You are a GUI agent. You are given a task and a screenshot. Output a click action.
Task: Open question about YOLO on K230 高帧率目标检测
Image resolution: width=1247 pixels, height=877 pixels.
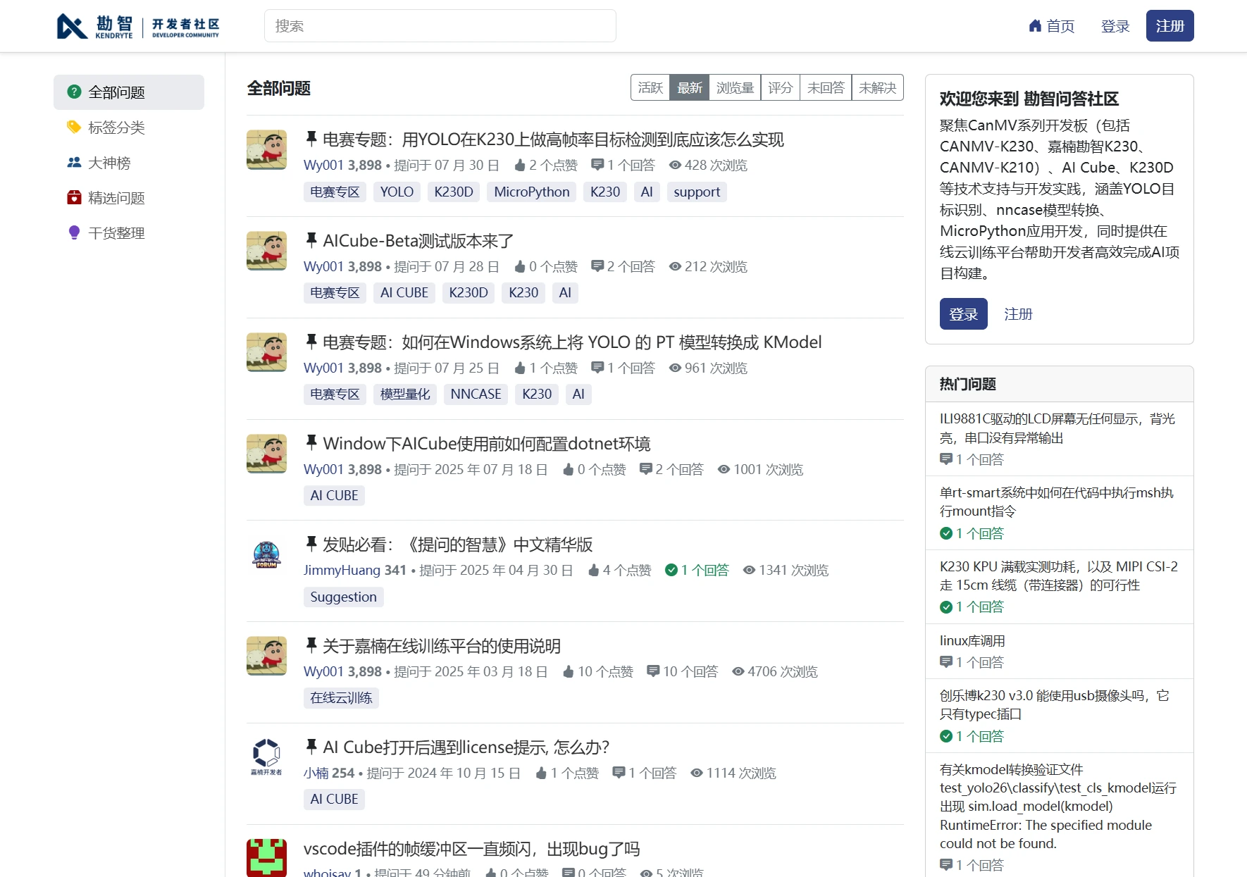click(x=553, y=139)
